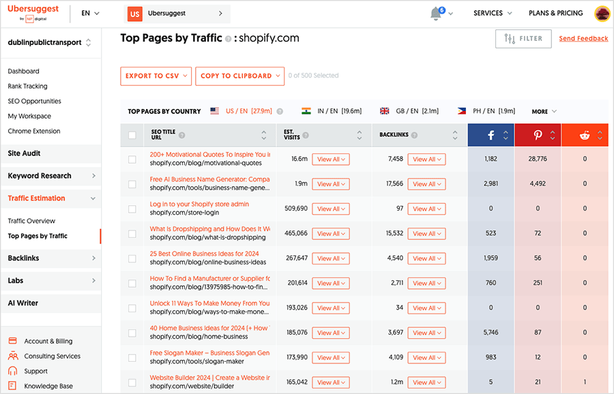This screenshot has height=394, width=614.
Task: Open the user profile avatar
Action: pyautogui.click(x=602, y=14)
